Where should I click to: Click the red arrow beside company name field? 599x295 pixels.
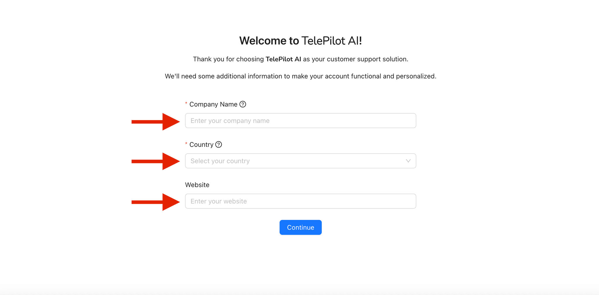pos(156,122)
